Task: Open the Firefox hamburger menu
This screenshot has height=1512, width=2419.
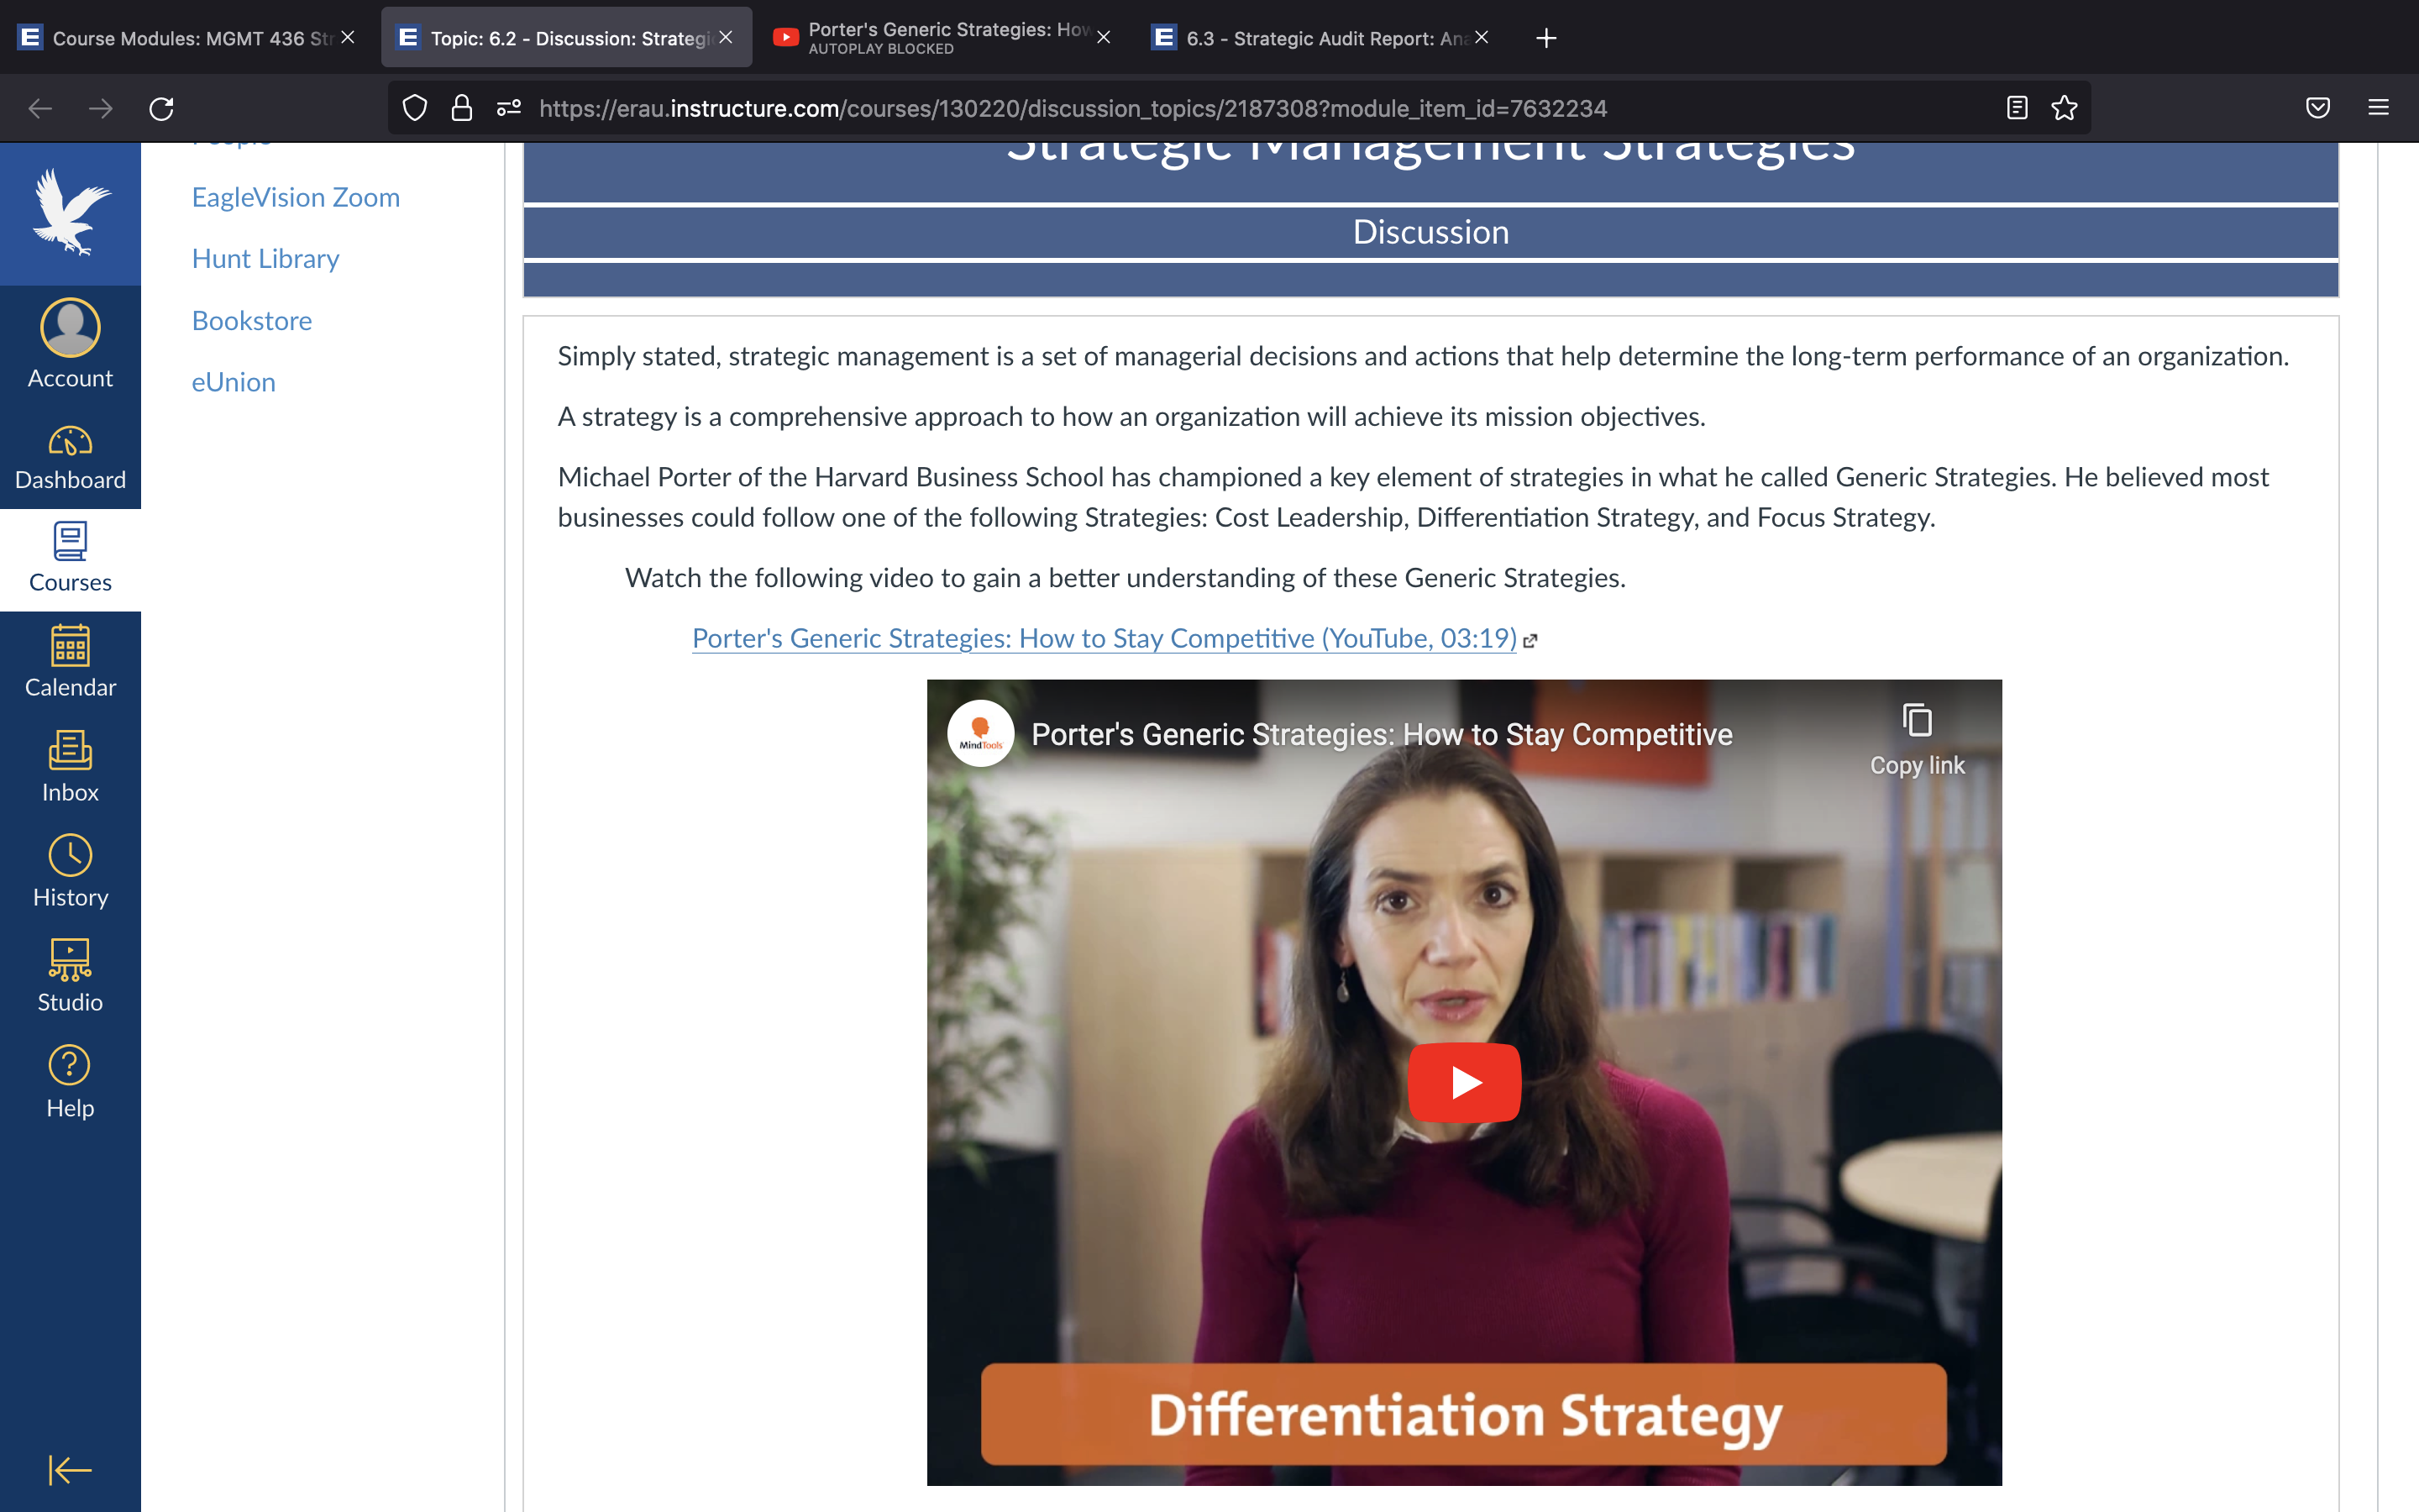Action: tap(2378, 108)
